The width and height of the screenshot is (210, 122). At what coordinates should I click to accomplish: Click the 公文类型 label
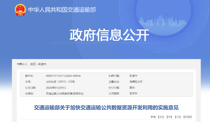(x=114, y=93)
